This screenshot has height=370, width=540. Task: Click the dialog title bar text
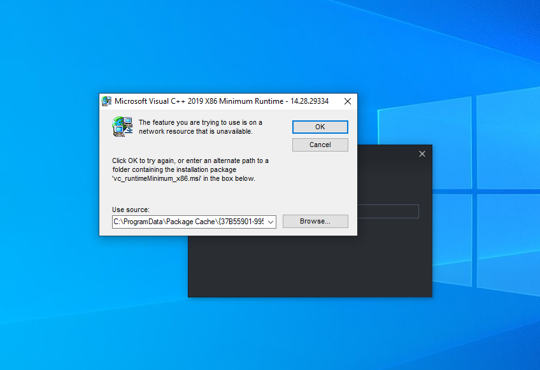(x=222, y=101)
